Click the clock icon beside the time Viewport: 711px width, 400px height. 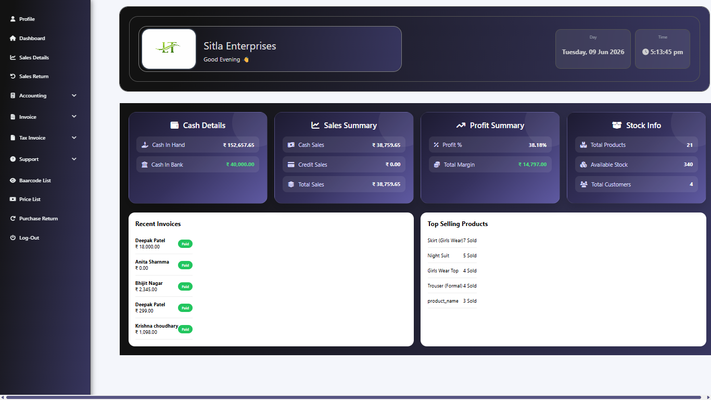[645, 52]
